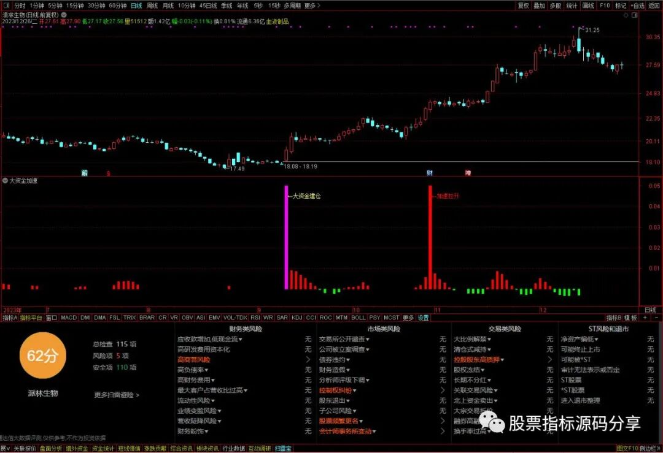The height and width of the screenshot is (453, 663).
Task: Click 血液制品 sector label
Action: tap(277, 21)
